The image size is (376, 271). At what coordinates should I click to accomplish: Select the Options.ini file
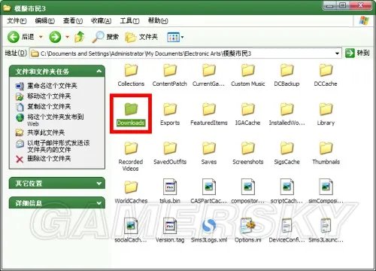tap(248, 230)
